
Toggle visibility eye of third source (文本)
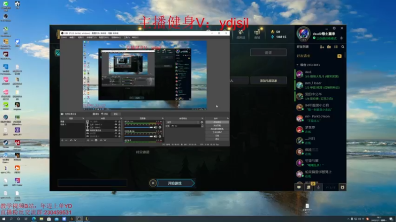tap(116, 128)
